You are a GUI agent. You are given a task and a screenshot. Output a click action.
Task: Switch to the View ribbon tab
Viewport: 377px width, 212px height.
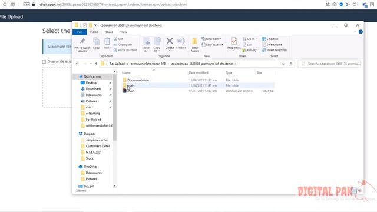(124, 32)
